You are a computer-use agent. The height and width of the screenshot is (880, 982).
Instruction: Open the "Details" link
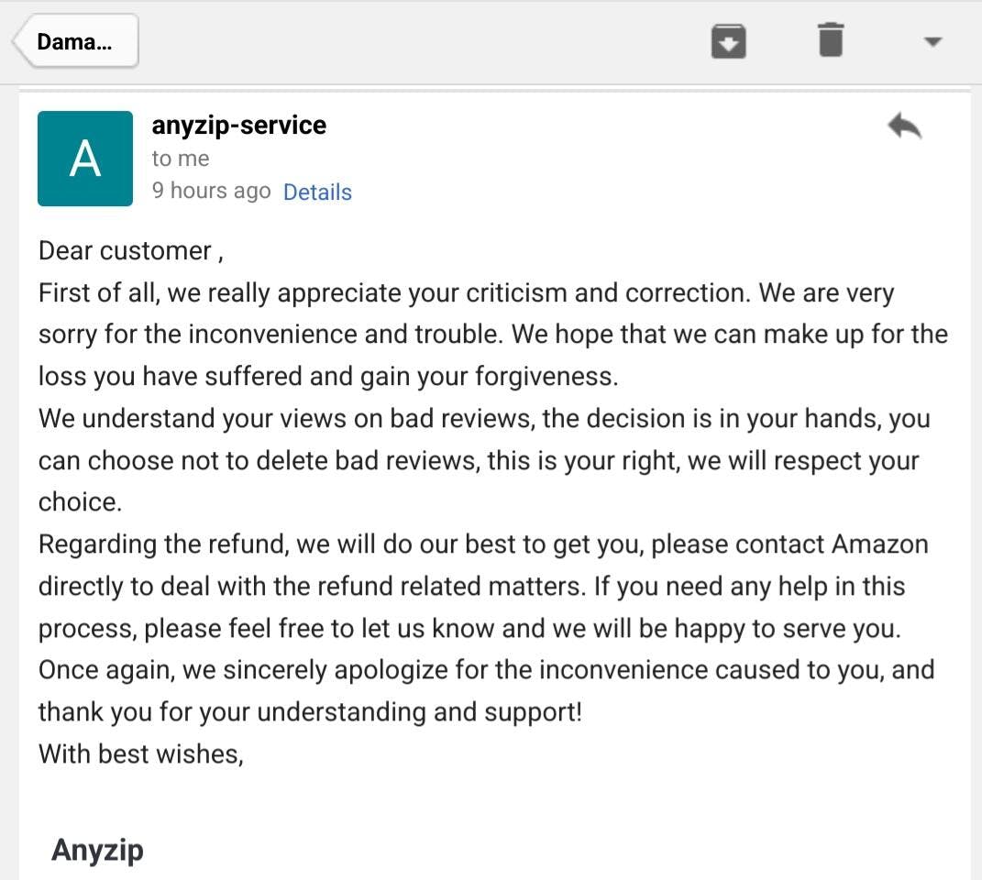pos(317,192)
